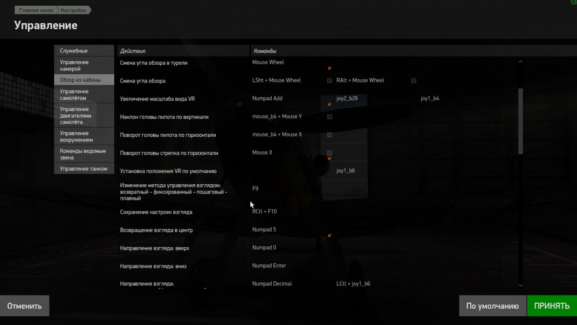
Task: Click action Изменение метода управления взглядом
Action: click(174, 192)
